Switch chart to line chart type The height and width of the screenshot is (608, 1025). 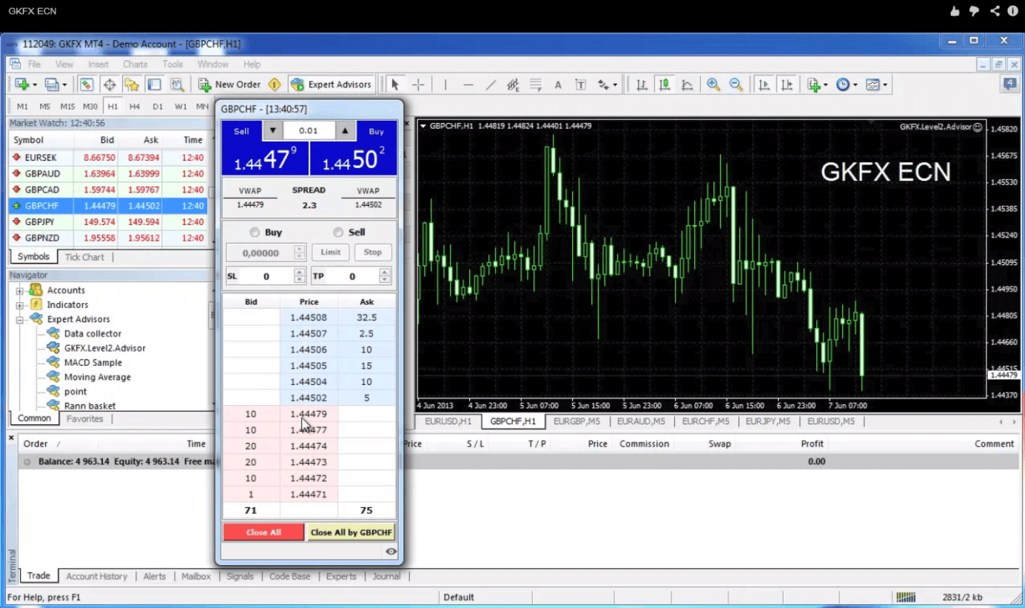tap(687, 84)
